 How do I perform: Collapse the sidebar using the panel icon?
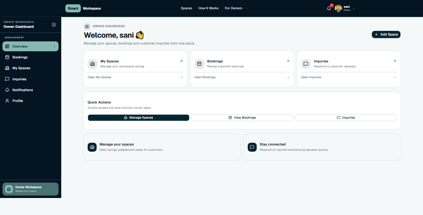(54, 25)
